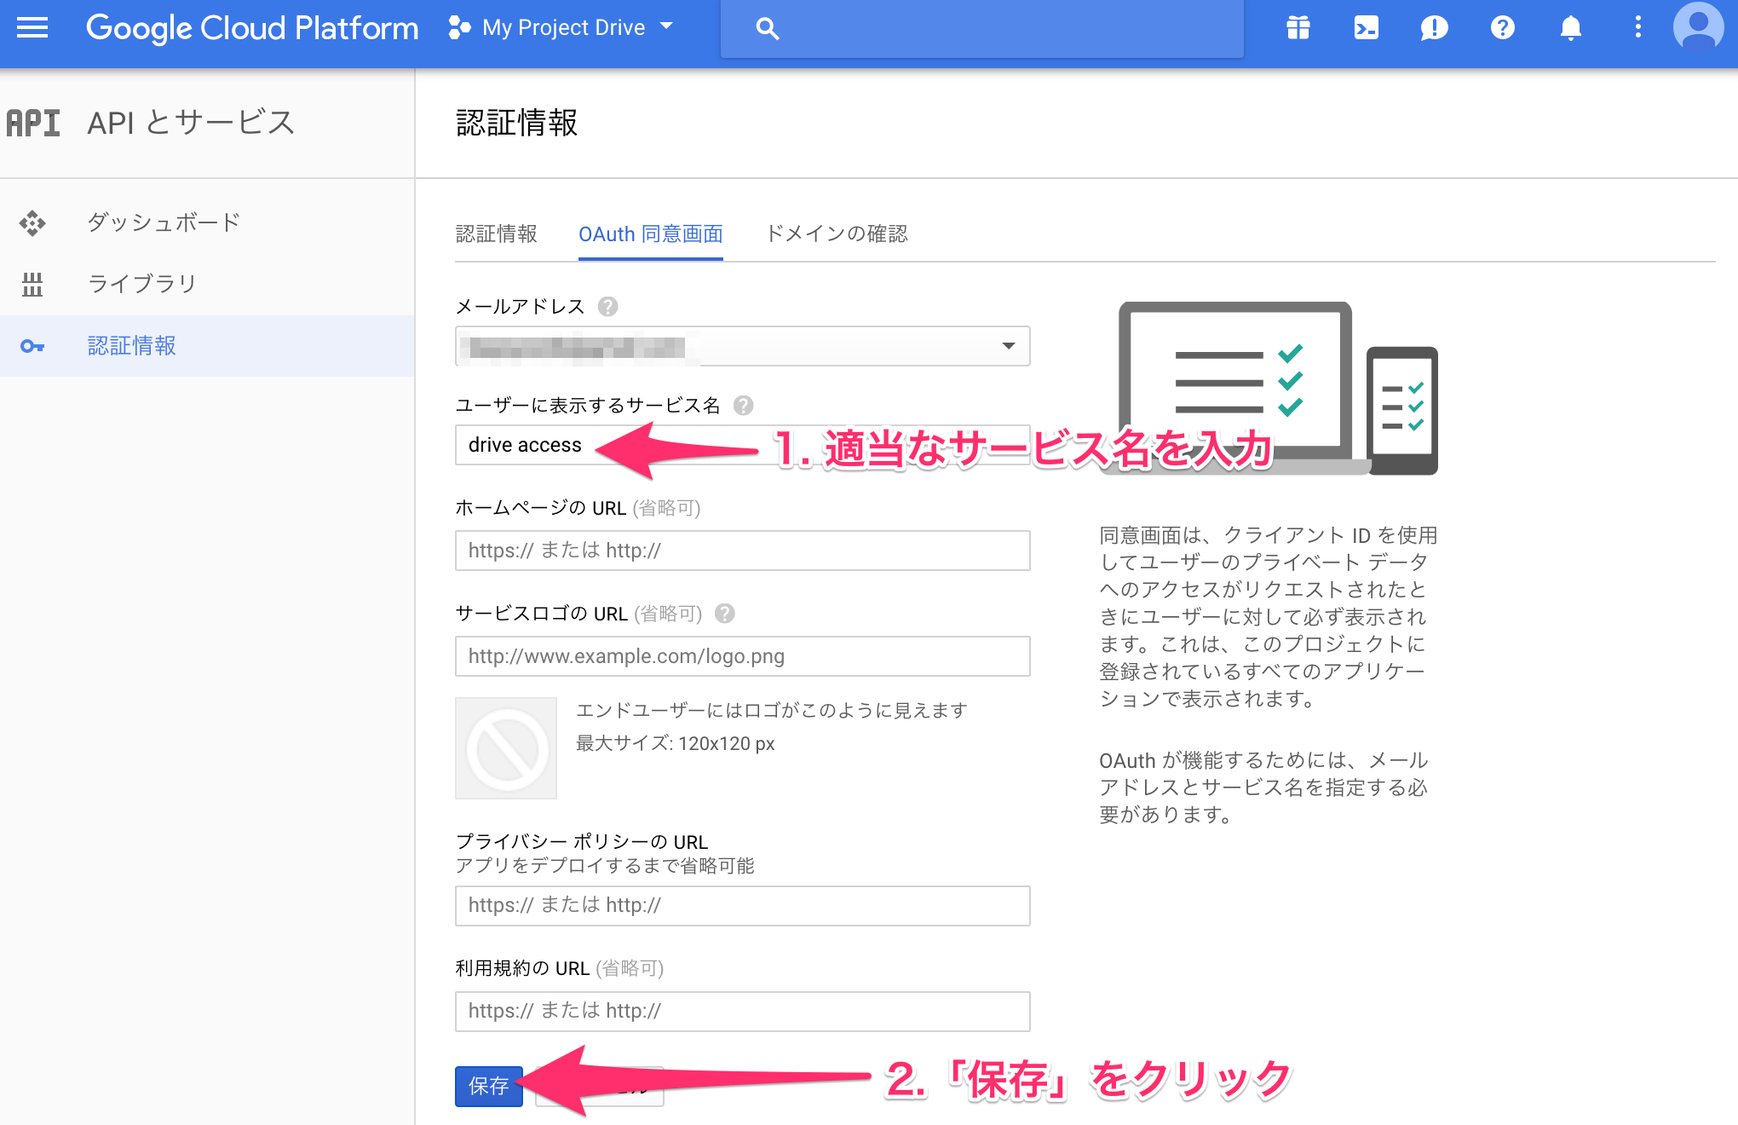Select ライブラリ in the sidebar
The width and height of the screenshot is (1738, 1125).
(x=142, y=284)
